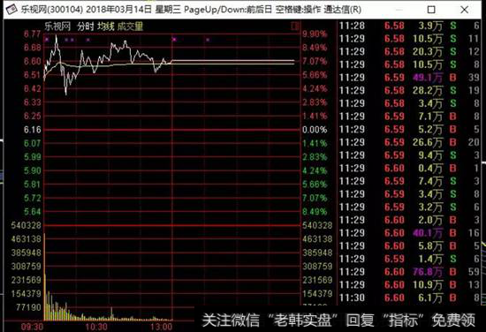Click the lone purple marker before 10:30
The width and height of the screenshot is (486, 332).
[88, 40]
